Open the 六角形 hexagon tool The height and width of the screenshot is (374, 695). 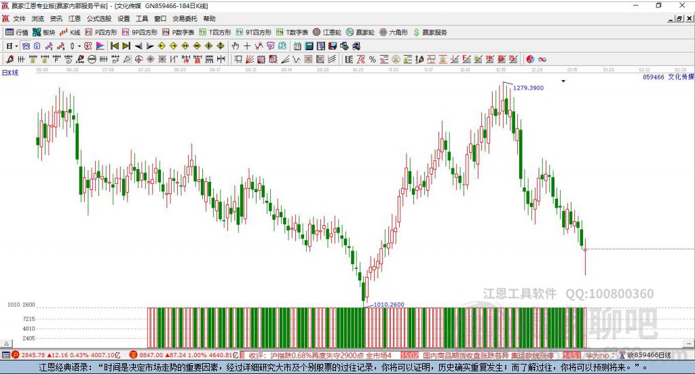pos(393,32)
